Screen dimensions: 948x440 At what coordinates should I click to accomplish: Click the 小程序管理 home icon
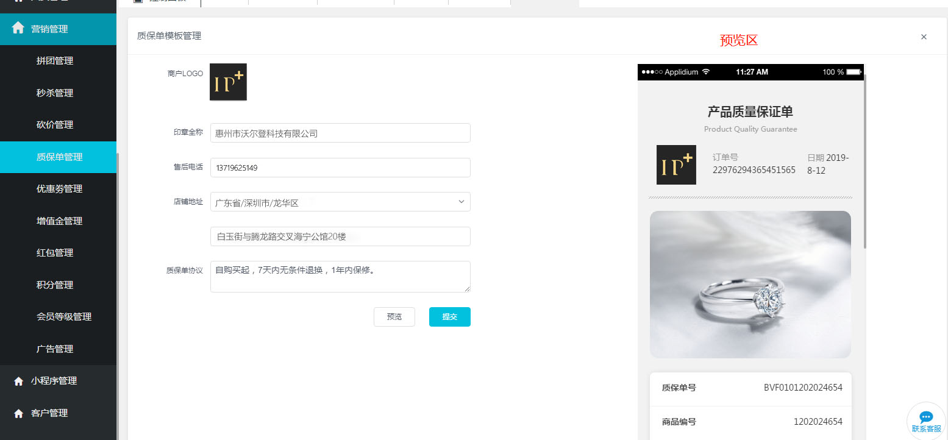pos(18,381)
